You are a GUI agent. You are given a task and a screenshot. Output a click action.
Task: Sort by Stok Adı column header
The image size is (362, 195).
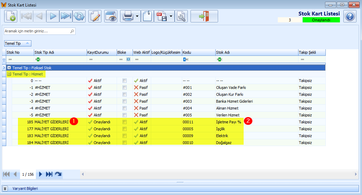click(257, 52)
